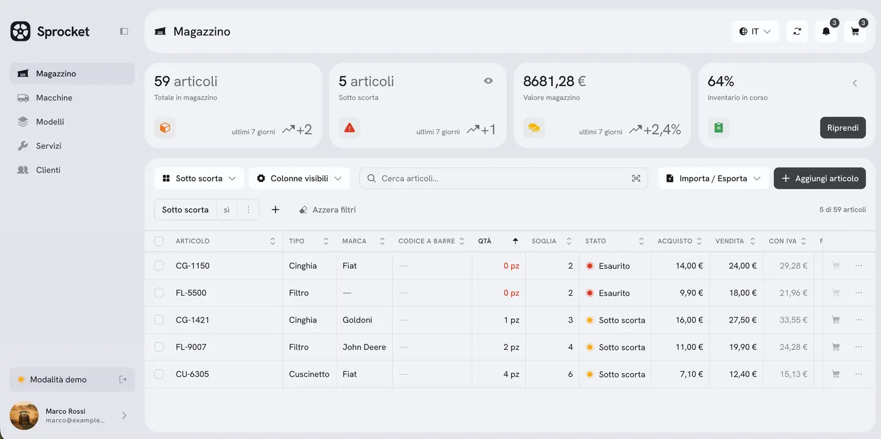Add CG-1421 to cart via cart icon
Screen dimensions: 881x439
tap(836, 319)
